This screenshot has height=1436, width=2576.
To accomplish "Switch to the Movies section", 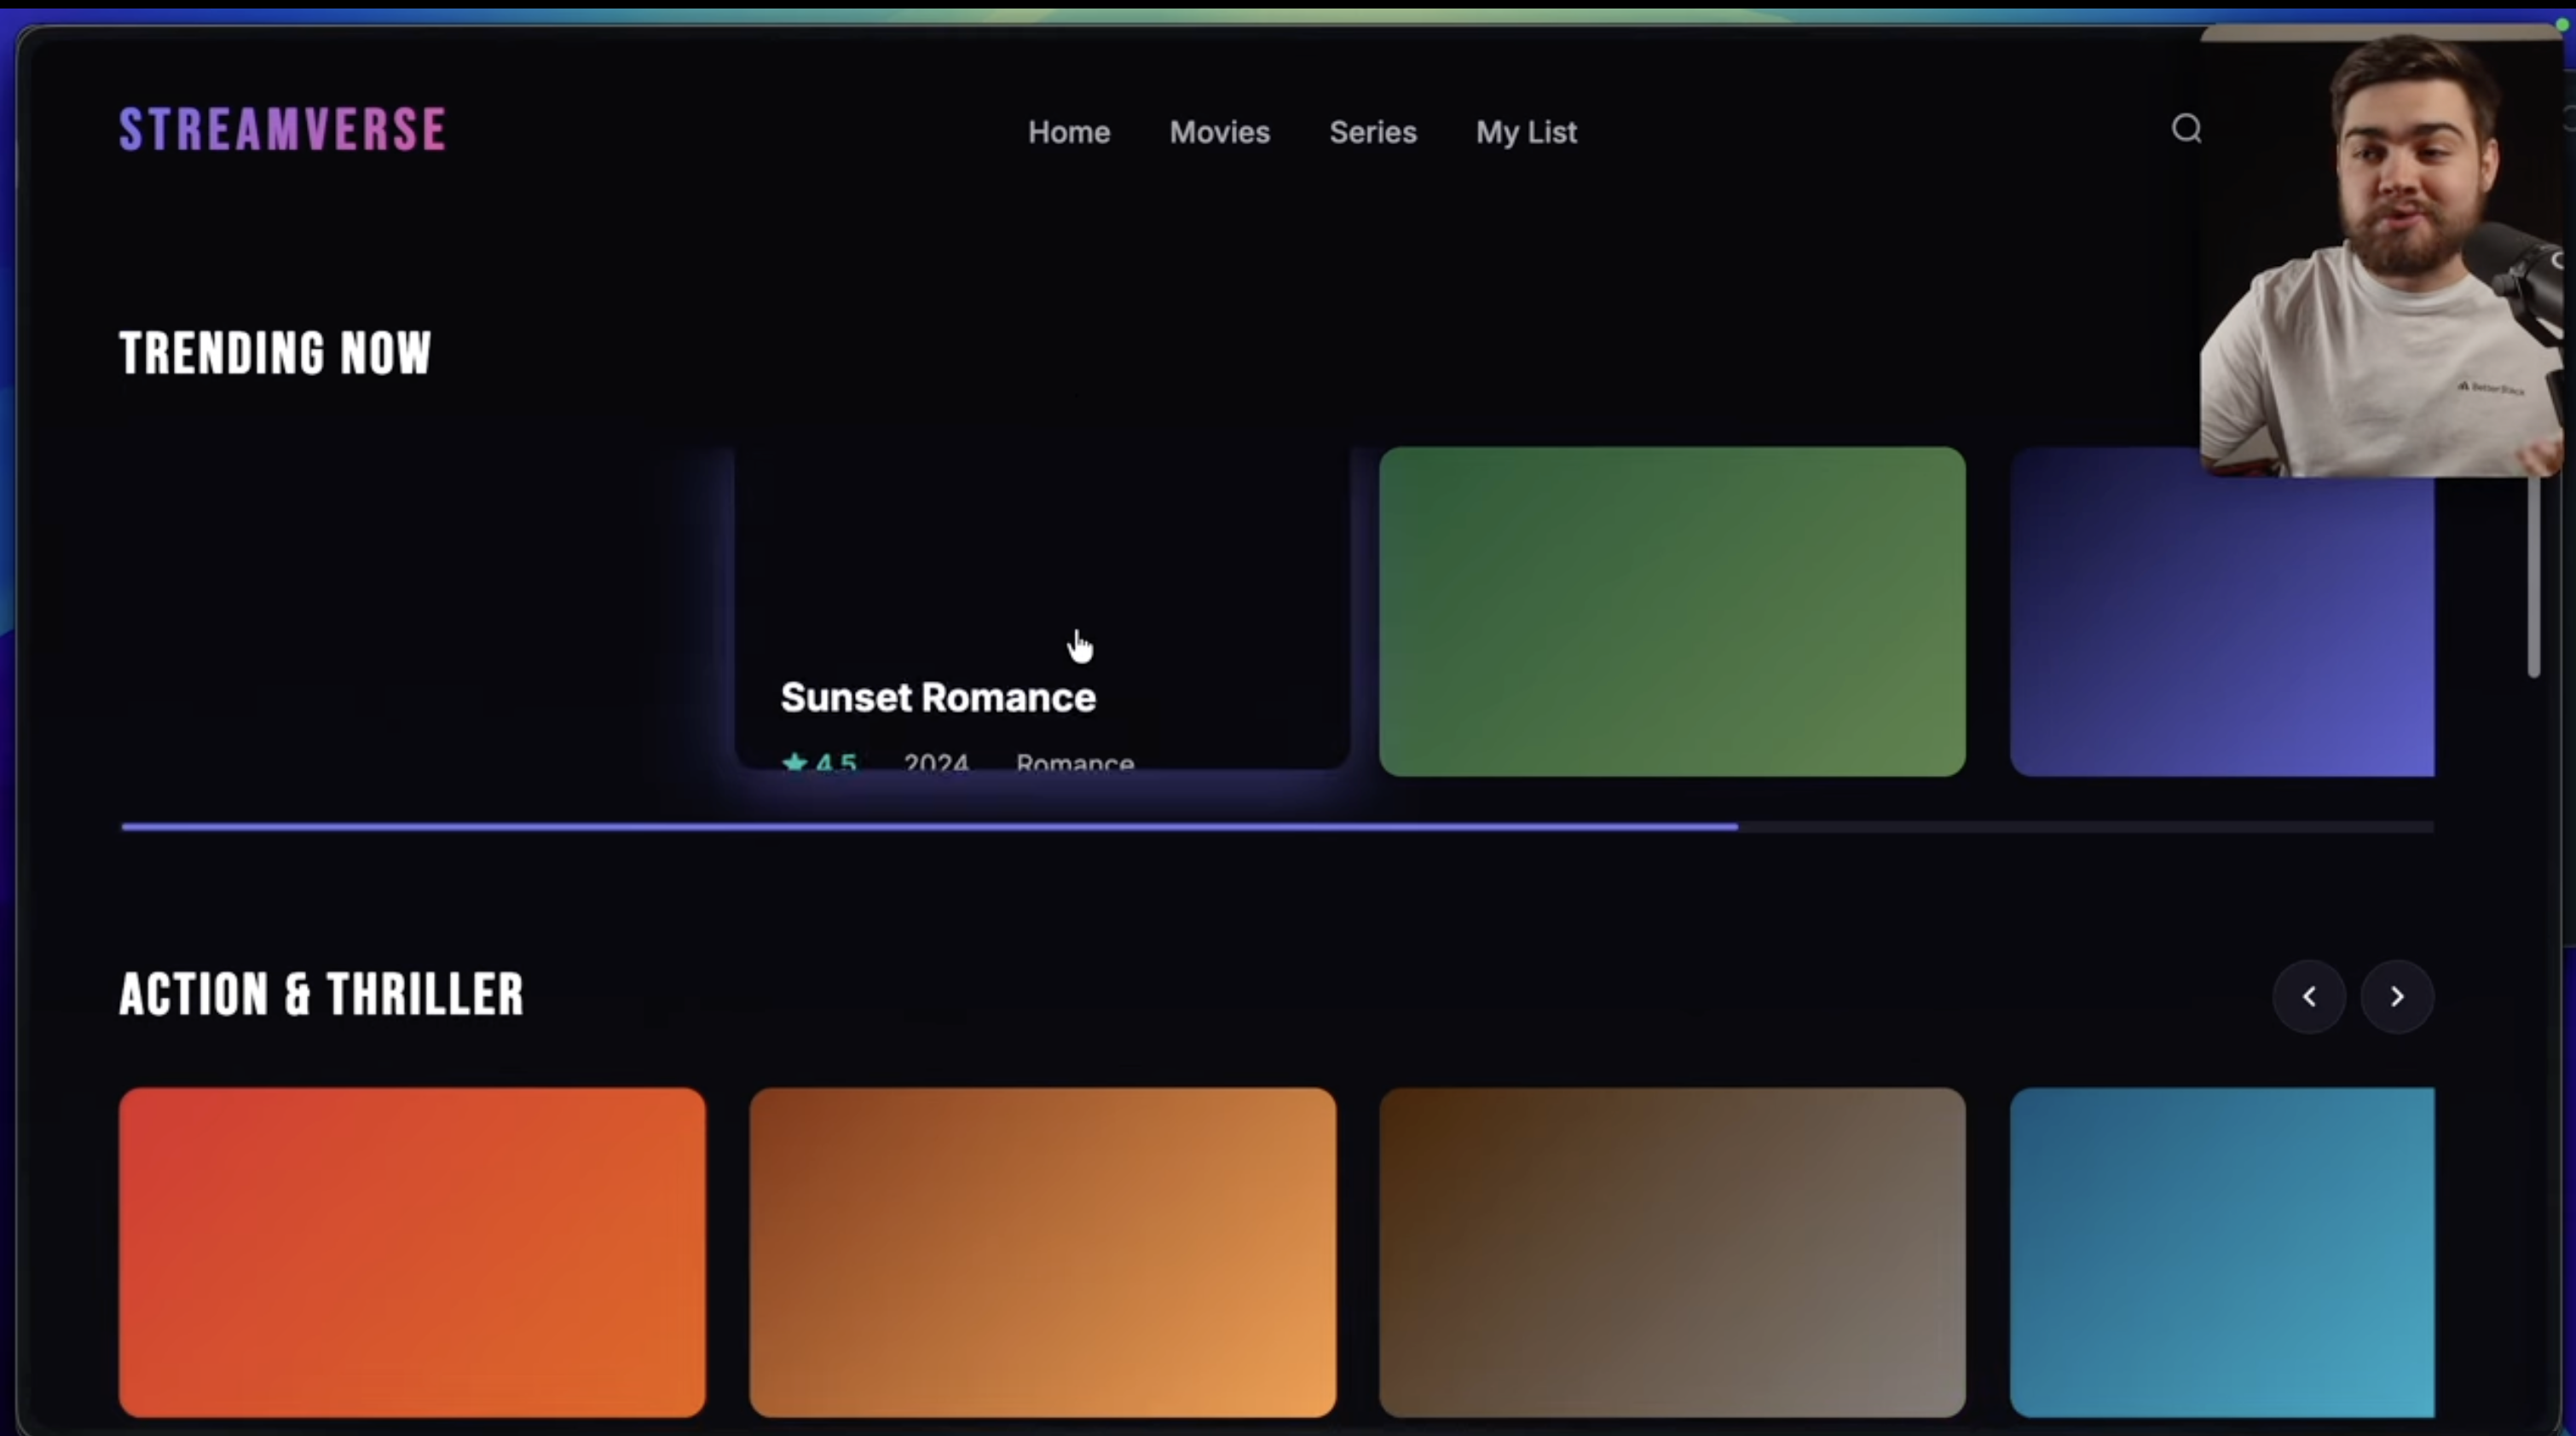I will (1219, 132).
